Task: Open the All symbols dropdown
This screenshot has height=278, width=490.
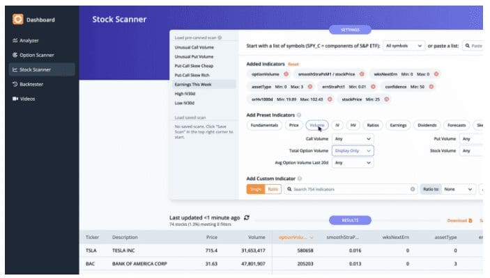Action: pos(404,46)
